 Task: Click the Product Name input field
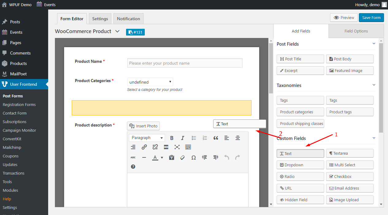(185, 63)
